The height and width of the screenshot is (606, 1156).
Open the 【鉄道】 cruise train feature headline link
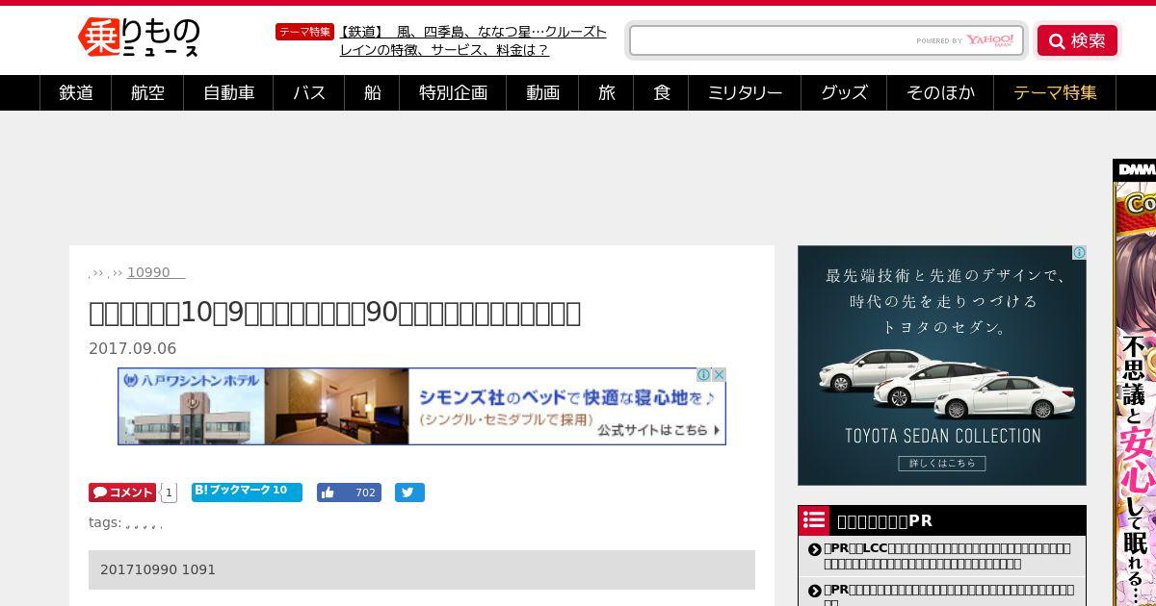pos(473,40)
